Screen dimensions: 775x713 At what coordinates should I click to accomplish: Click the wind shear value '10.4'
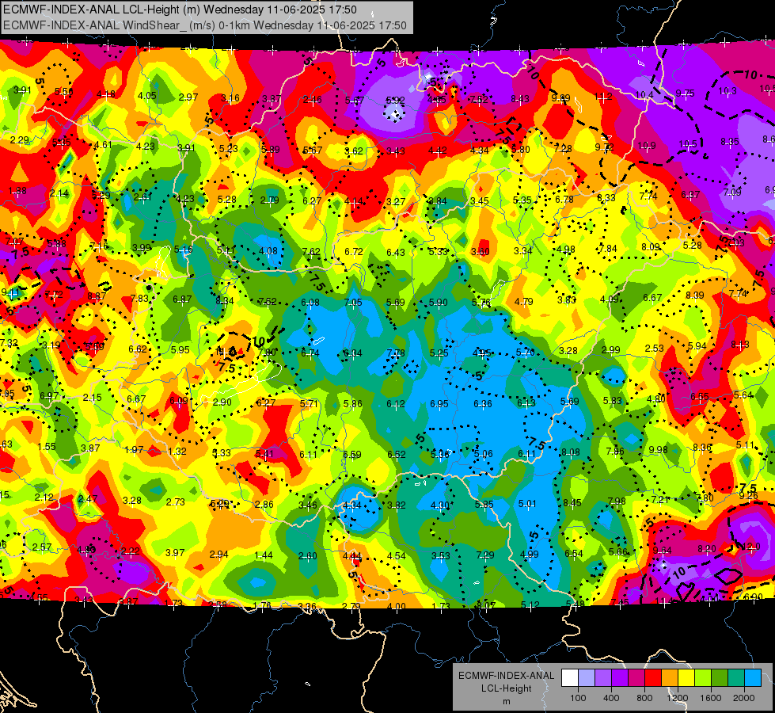644,95
